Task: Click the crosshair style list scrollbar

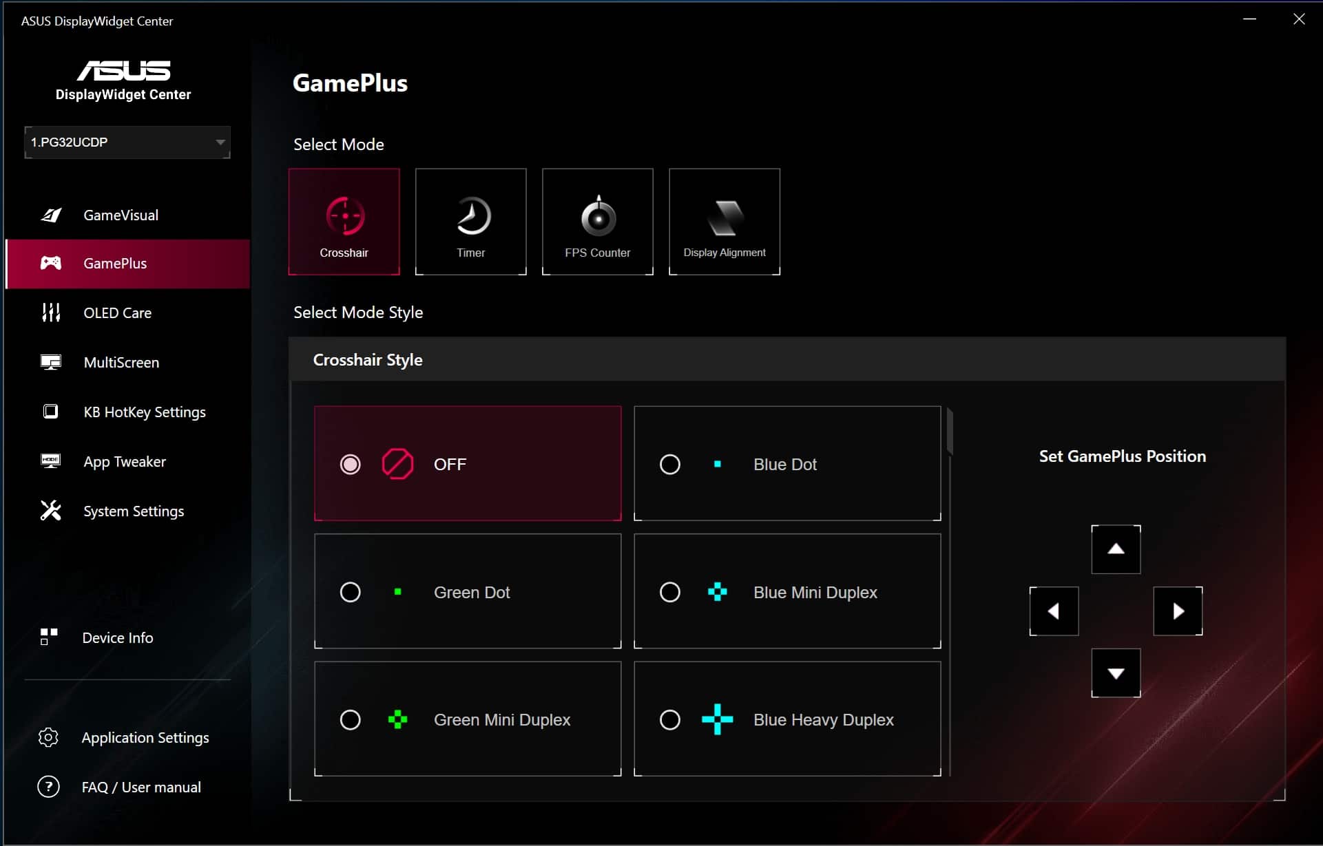Action: (x=950, y=432)
